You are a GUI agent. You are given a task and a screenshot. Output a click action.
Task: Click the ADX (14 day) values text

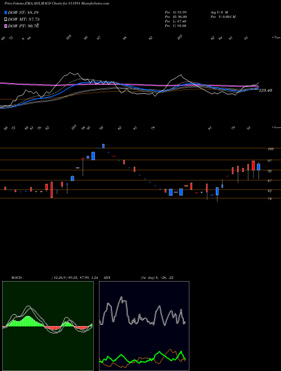click(157, 278)
